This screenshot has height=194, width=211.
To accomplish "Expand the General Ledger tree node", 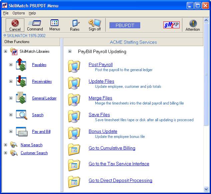I will click(11, 98).
